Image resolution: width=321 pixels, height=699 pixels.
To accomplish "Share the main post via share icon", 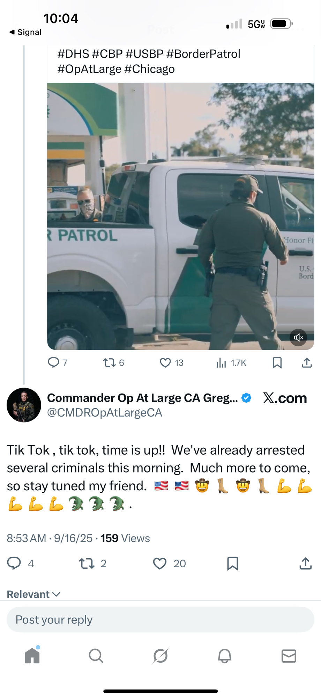I will 305,563.
